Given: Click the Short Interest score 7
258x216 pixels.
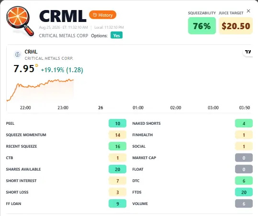Looking at the screenshot, I should 117,181.
